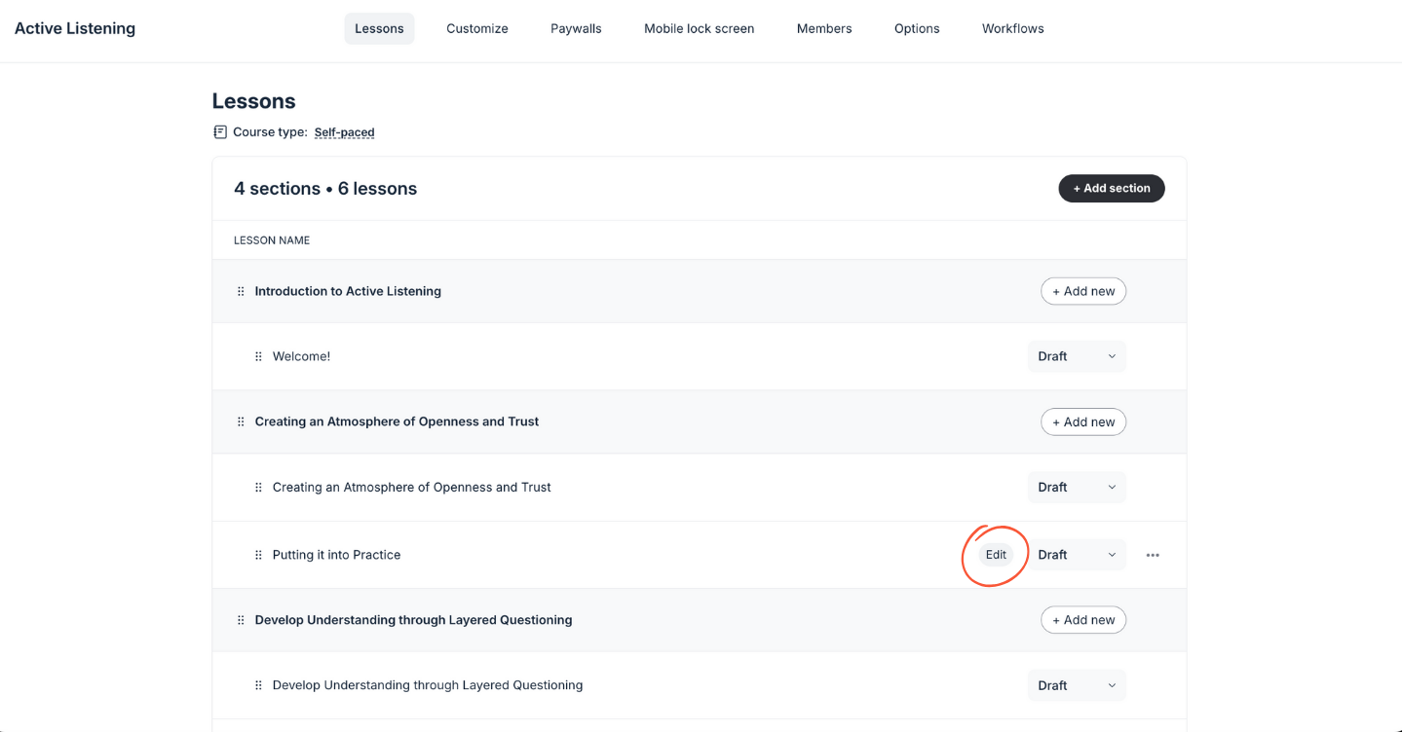Go to the Workflows tab

click(1012, 28)
